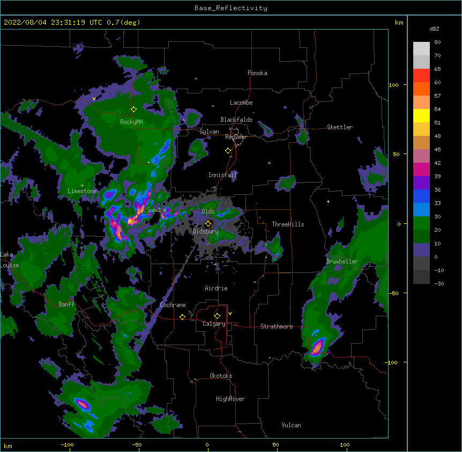Screen dimensions: 462x452
Task: Click the Sundre town label
Action: (x=156, y=210)
